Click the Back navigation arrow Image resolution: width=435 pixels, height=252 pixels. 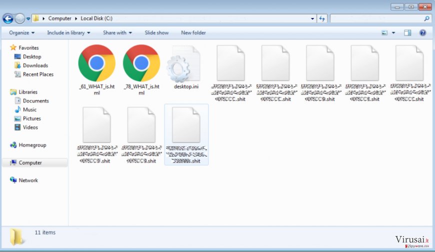(8, 18)
